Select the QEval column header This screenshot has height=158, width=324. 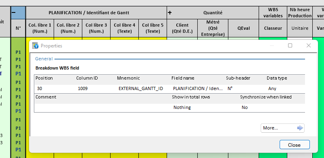pos(243,28)
